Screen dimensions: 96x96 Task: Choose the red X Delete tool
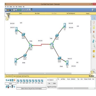point(94,32)
